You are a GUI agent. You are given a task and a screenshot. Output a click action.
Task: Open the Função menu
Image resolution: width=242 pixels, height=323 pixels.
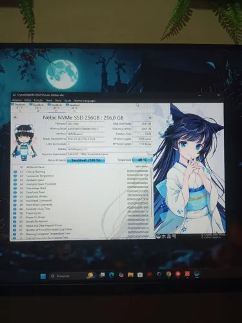[38, 100]
